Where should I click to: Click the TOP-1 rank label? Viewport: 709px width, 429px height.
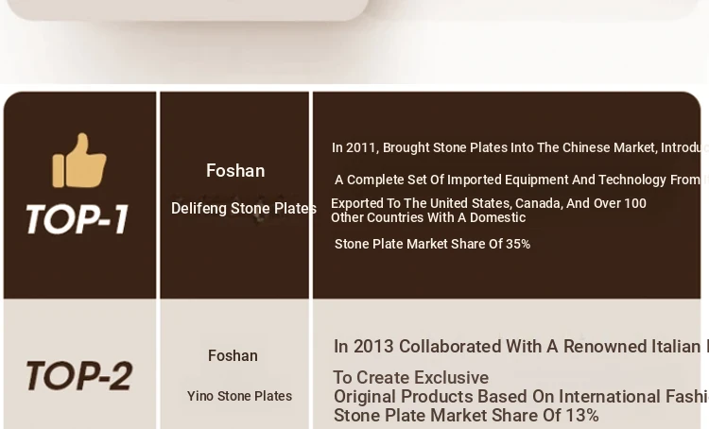tap(78, 219)
